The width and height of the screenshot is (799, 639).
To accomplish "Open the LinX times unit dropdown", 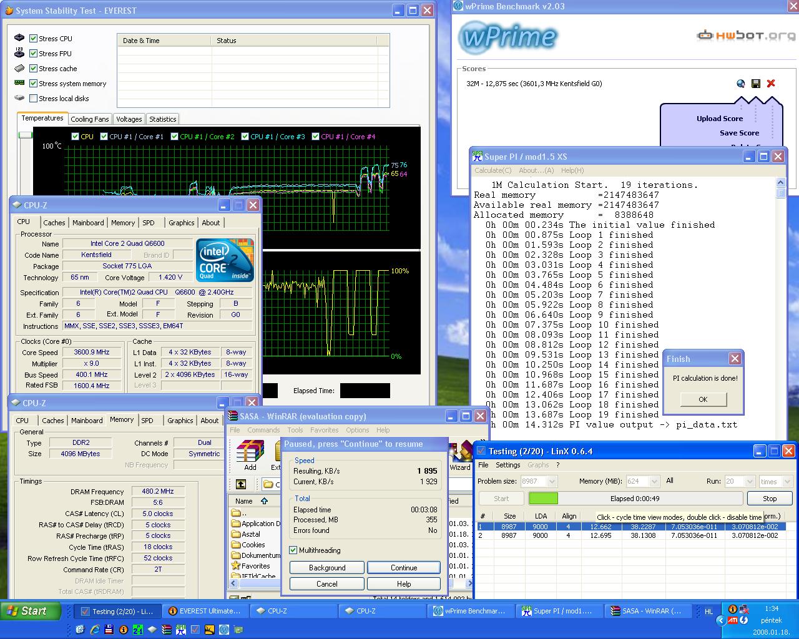I will [787, 481].
